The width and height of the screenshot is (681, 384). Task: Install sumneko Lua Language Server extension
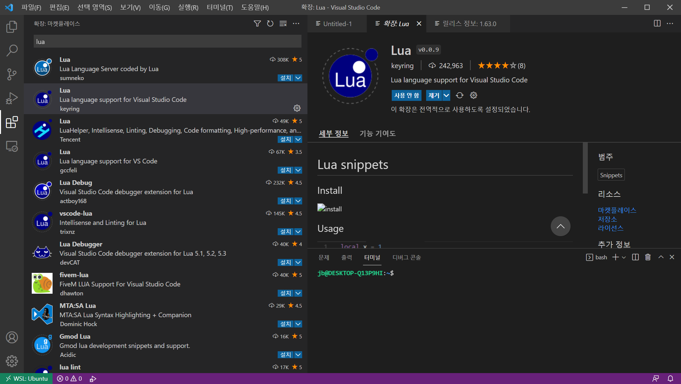click(x=286, y=78)
